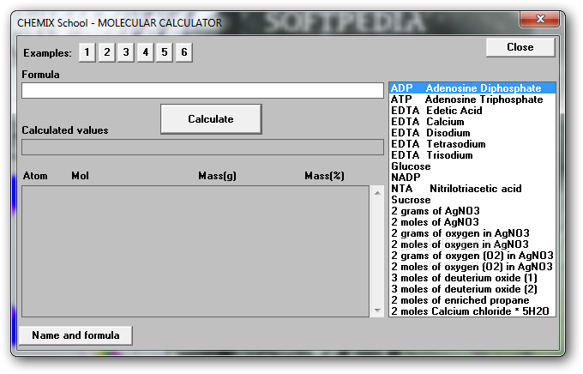Screen dimensions: 583x374
Task: Load example 6
Action: 184,52
